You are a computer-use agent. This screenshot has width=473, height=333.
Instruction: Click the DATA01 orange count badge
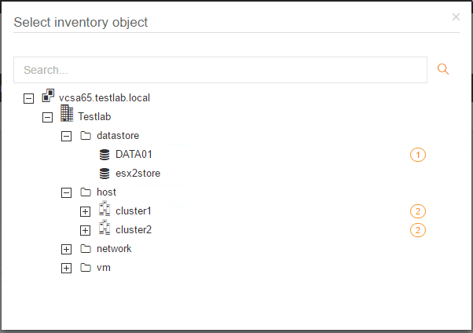[x=418, y=155]
